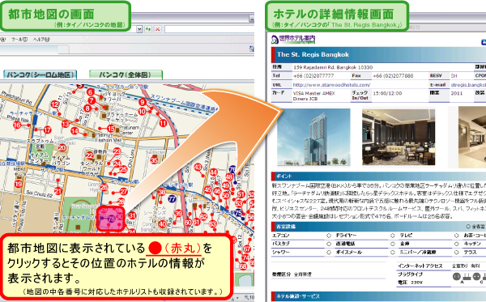Click red marker 14 near Platinum Fashion Mall
The width and height of the screenshot is (486, 302).
pyautogui.click(x=75, y=131)
